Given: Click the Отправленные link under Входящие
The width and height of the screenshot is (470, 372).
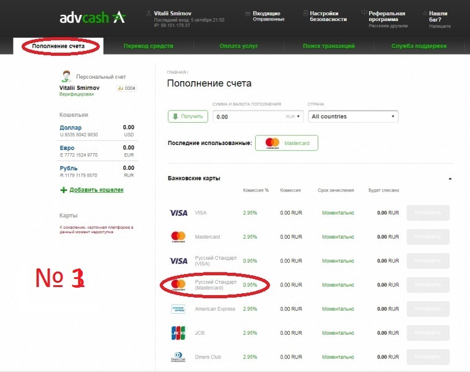Looking at the screenshot, I should (x=268, y=19).
